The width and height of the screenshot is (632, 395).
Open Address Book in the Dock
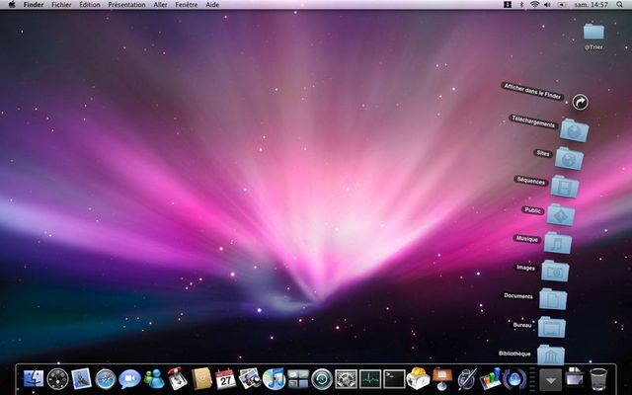click(201, 379)
